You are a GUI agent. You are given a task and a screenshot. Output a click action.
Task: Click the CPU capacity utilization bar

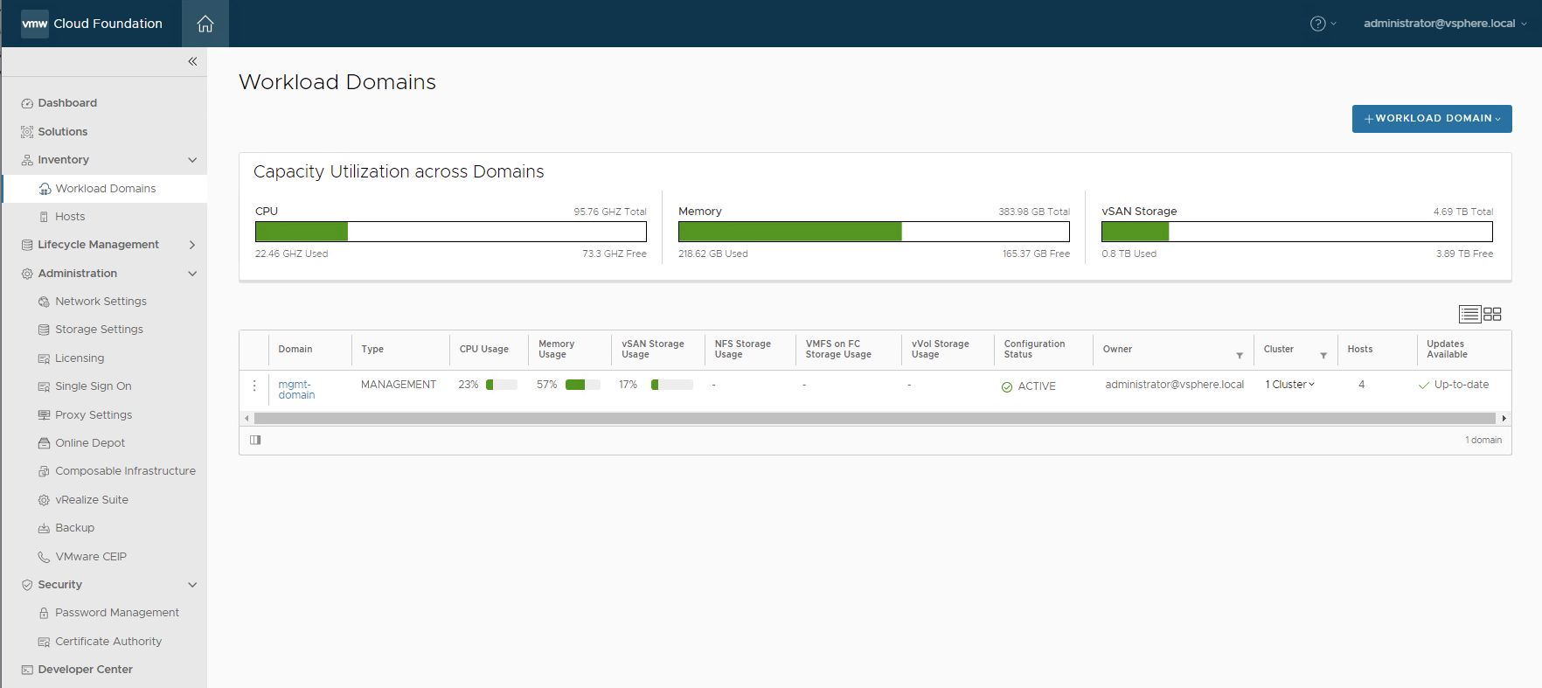[x=451, y=232]
